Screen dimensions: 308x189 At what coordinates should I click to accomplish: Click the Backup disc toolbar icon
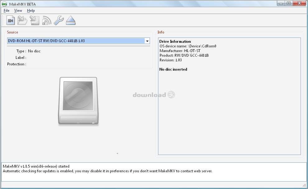pyautogui.click(x=34, y=20)
